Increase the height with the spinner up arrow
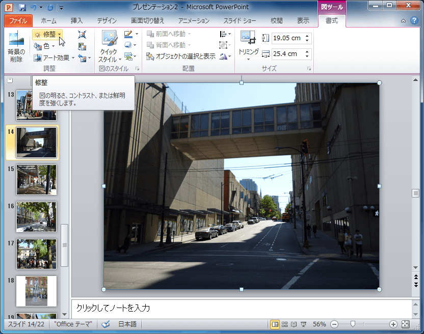This screenshot has width=424, height=334. click(307, 36)
